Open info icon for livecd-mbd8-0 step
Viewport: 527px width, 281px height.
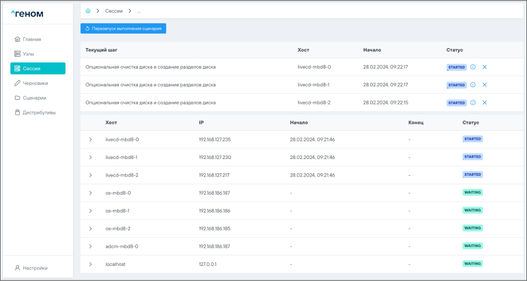(x=473, y=67)
